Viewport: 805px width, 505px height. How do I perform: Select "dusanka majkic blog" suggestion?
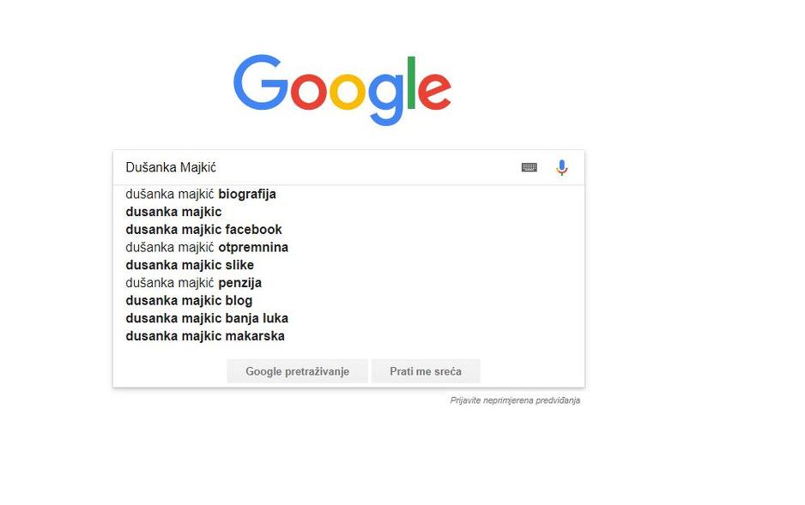(189, 301)
